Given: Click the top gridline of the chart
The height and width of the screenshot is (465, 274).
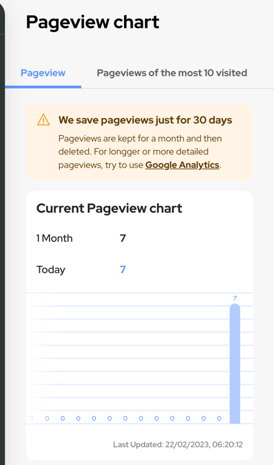Looking at the screenshot, I should [140, 293].
